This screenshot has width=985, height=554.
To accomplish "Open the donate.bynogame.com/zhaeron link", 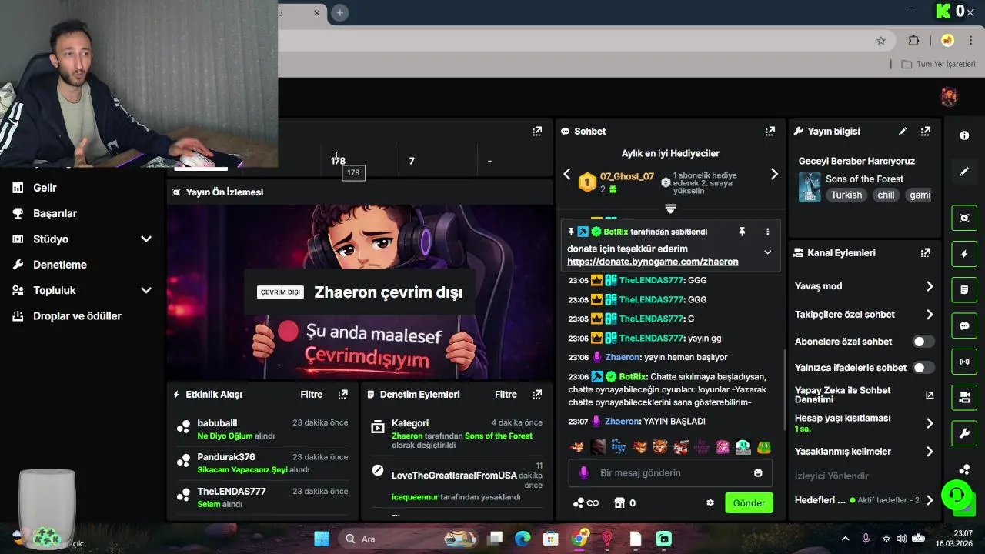I will [x=653, y=262].
